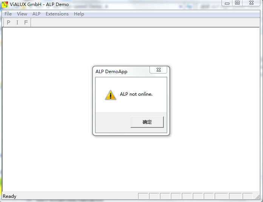Click the F toolbar icon
This screenshot has width=263, height=202.
26,23
